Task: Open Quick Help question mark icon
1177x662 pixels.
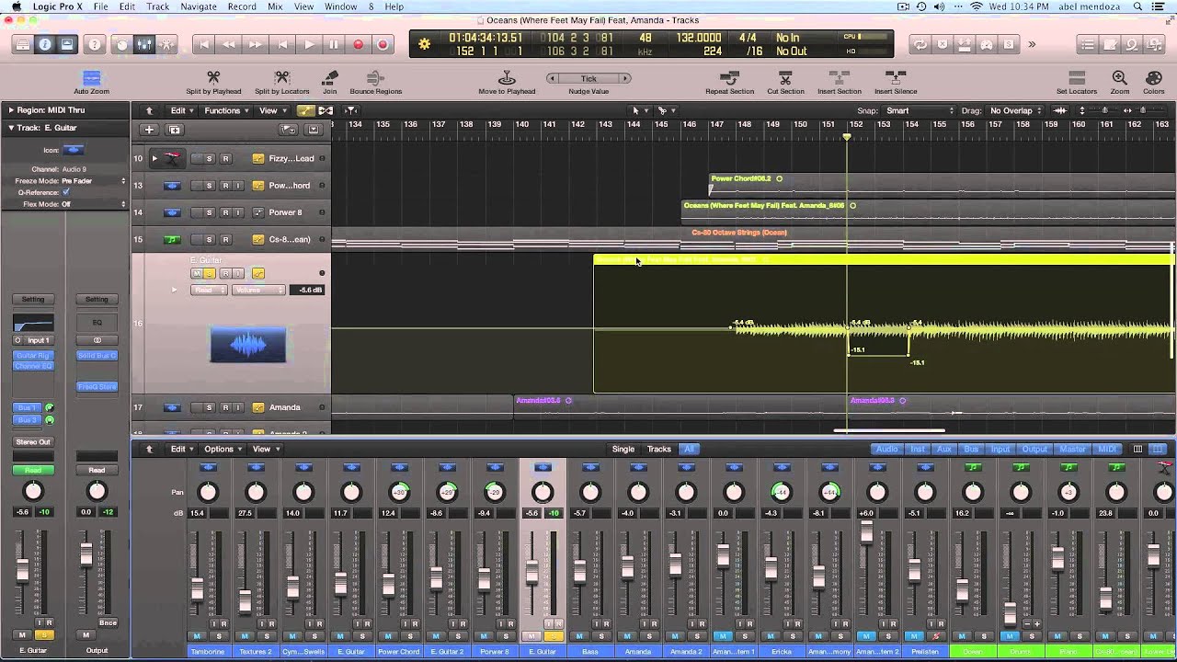Action: [94, 44]
